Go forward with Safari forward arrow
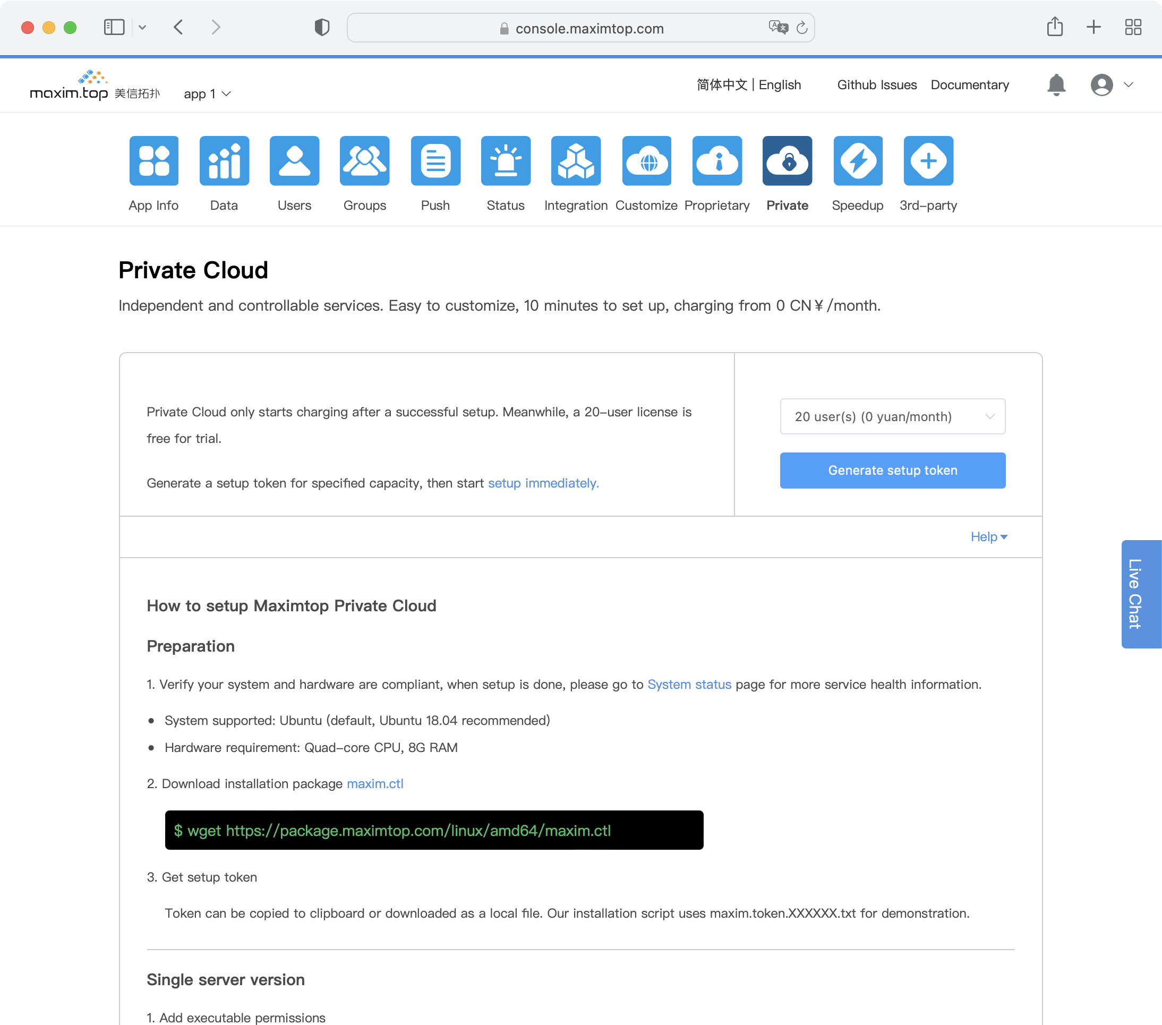The height and width of the screenshot is (1025, 1162). coord(216,27)
